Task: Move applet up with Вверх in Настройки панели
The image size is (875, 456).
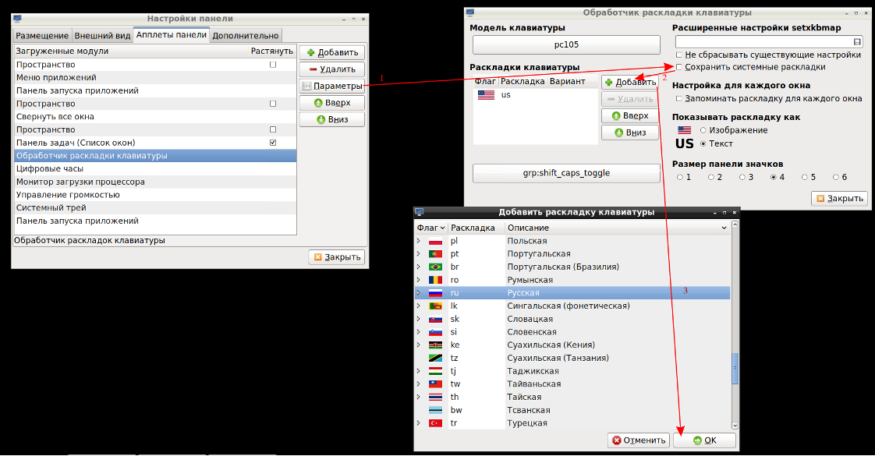Action: click(x=332, y=103)
